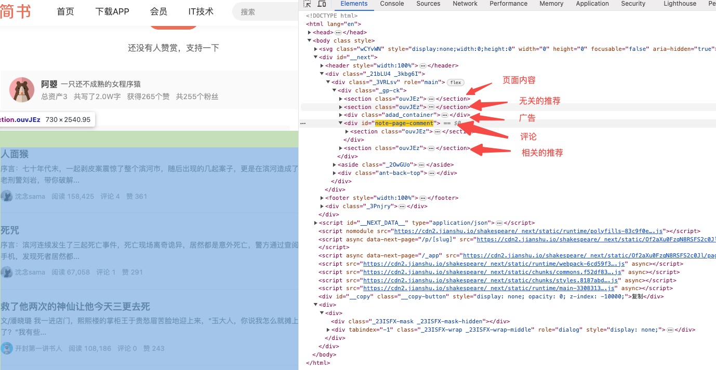
Task: Collapse the body node
Action: (310, 40)
